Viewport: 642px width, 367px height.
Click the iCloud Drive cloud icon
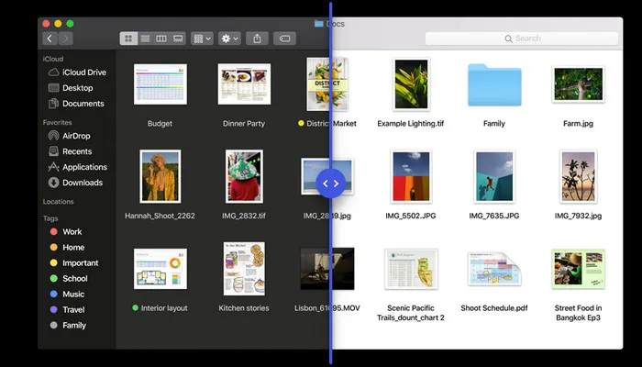pyautogui.click(x=53, y=72)
